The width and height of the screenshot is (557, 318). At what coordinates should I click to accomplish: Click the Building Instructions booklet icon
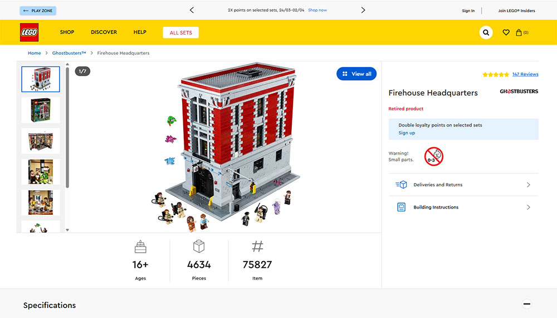point(401,207)
